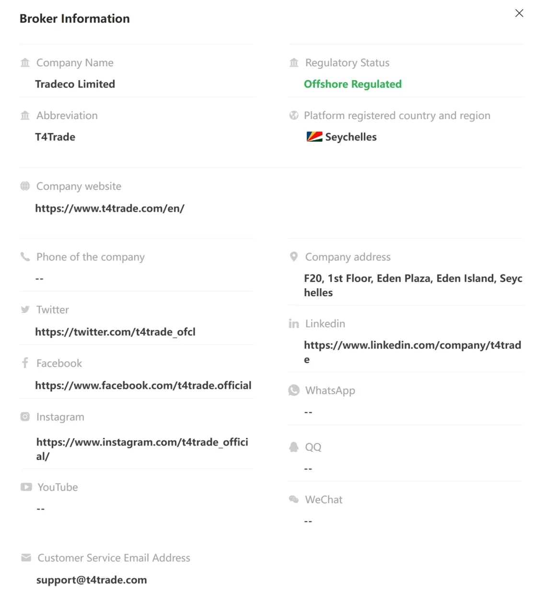Open the T4Trade Twitter profile link
The image size is (535, 602).
115,332
